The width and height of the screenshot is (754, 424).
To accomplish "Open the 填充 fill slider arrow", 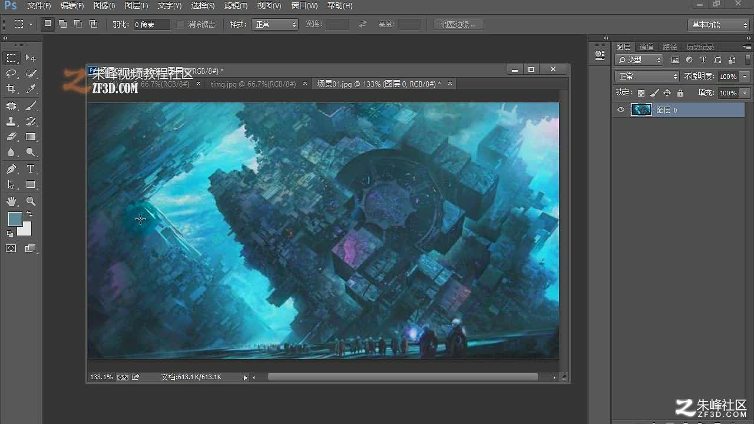I will [745, 93].
